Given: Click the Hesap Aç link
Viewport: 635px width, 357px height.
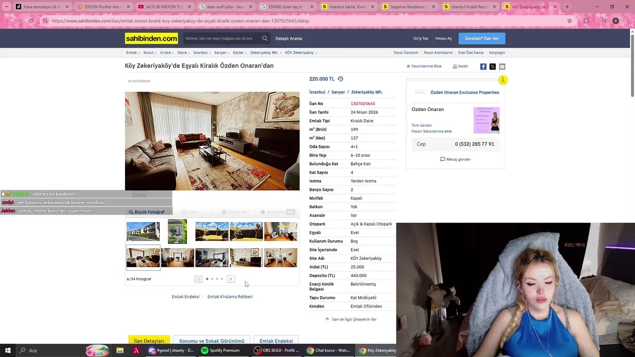Looking at the screenshot, I should (444, 38).
